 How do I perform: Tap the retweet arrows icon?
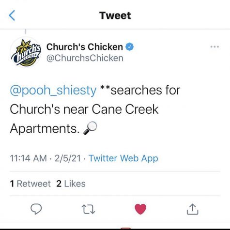pos(88,209)
